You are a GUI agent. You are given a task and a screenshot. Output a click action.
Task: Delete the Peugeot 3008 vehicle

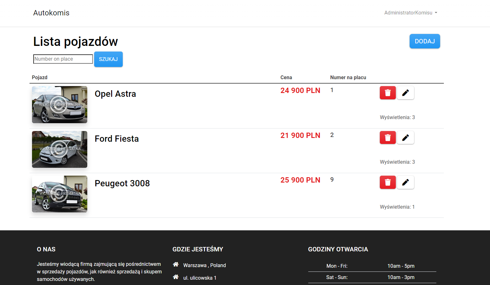click(388, 182)
